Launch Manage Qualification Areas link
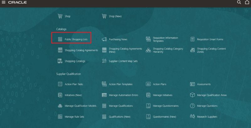Image resolution: width=251 pixels, height=128 pixels. [212, 95]
